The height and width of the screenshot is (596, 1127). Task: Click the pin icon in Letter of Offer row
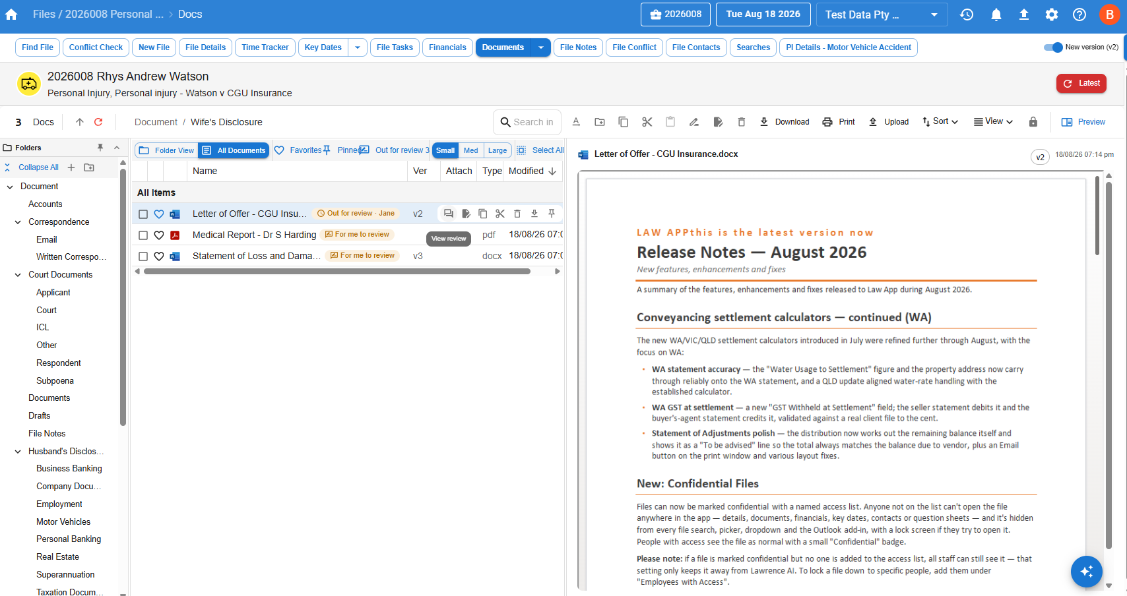click(552, 214)
